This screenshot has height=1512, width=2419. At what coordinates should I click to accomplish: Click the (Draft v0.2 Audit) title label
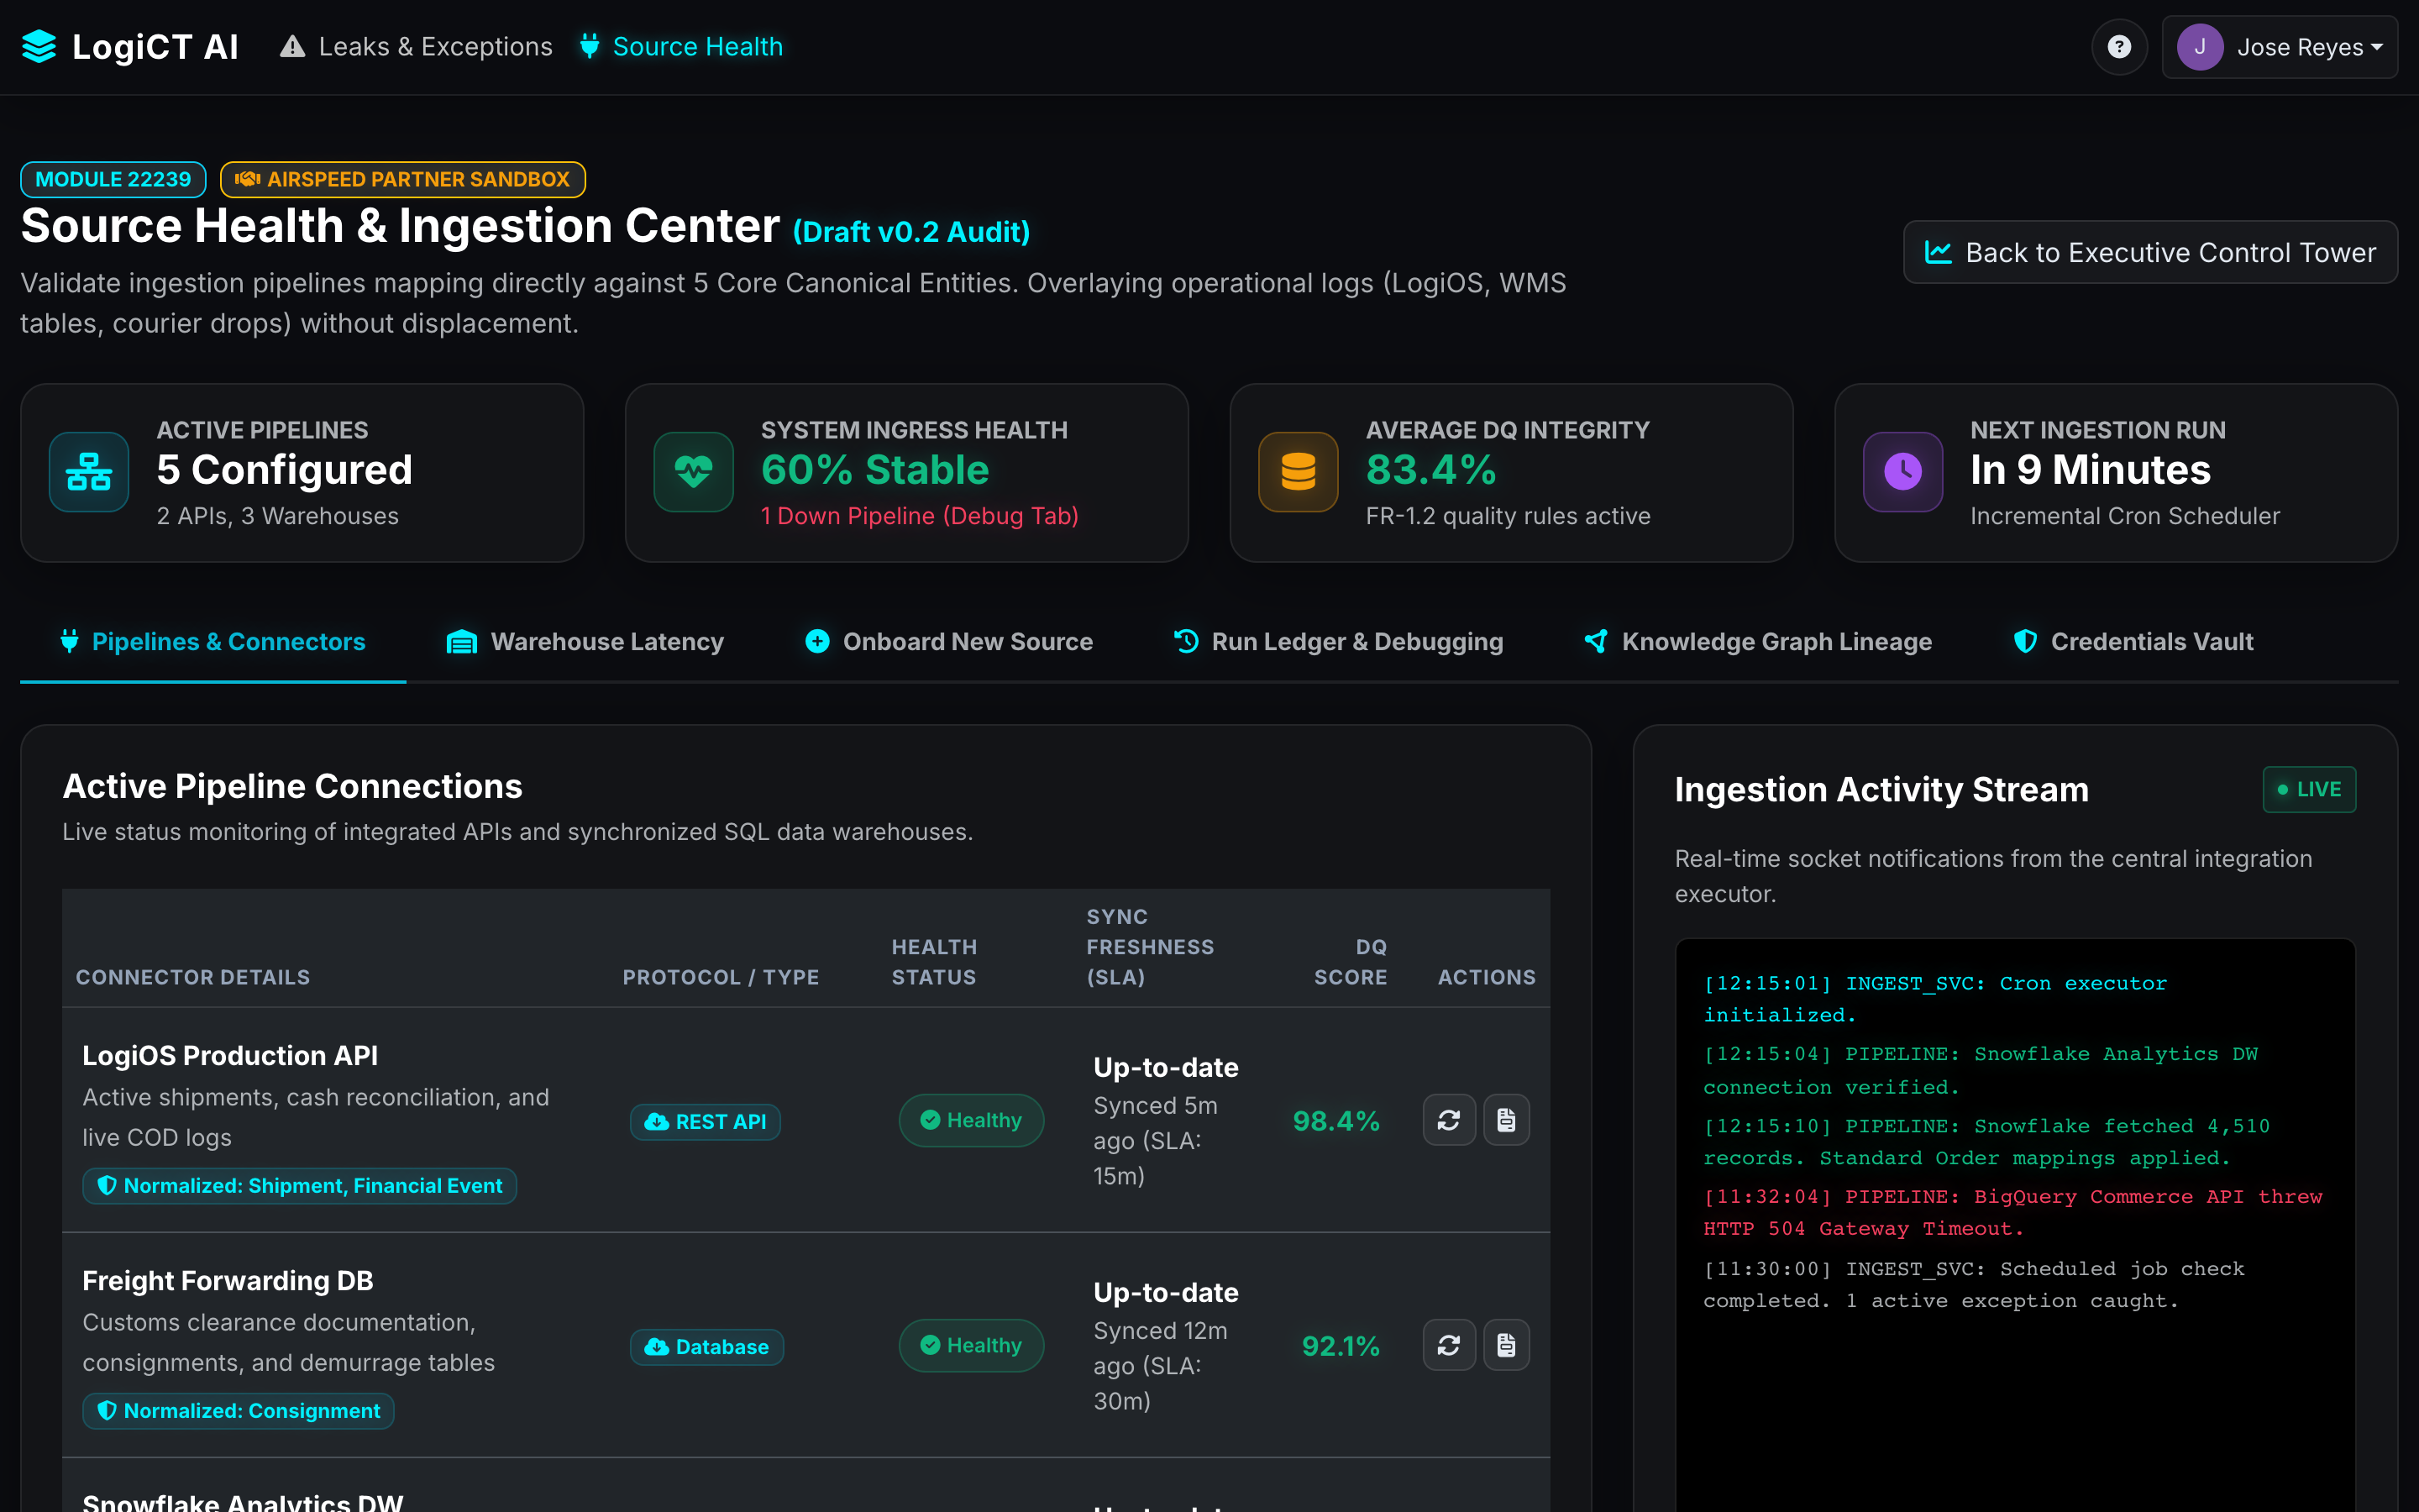[x=911, y=232]
